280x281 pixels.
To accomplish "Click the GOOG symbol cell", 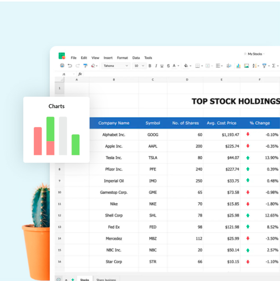I will click(x=153, y=135).
